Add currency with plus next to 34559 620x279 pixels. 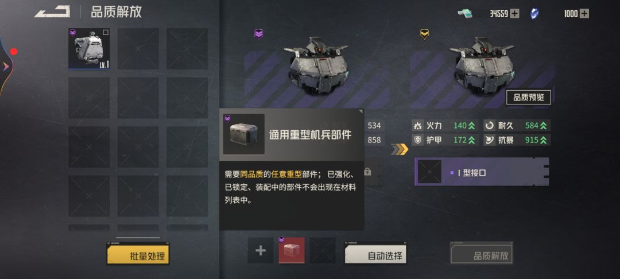[x=514, y=13]
